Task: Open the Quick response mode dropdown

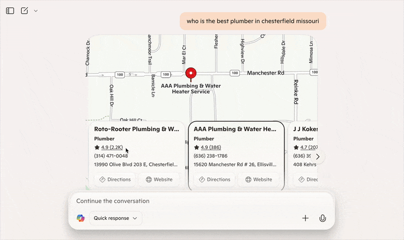Action: pos(116,218)
